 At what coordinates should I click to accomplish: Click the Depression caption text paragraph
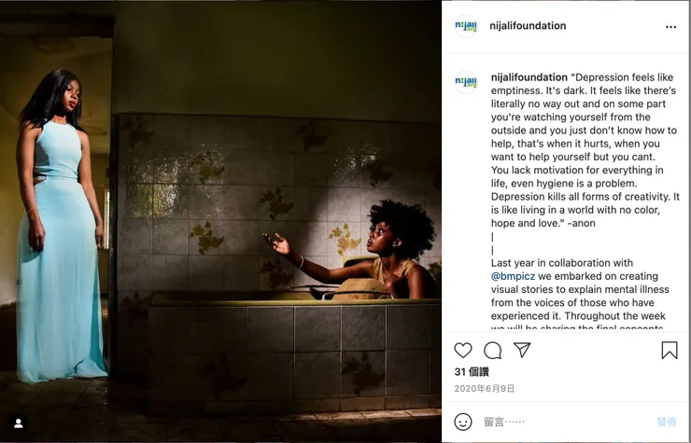coord(585,150)
